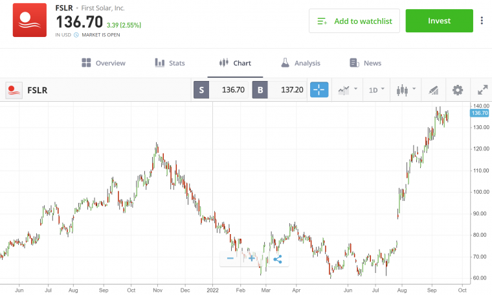Open the candlestick chart type dropdown

click(406, 90)
